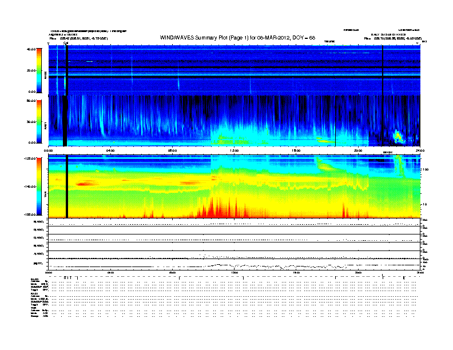Screen dimensions: 453x350
Task: Click the 60.00 label on middle color bar
Action: 31,101
